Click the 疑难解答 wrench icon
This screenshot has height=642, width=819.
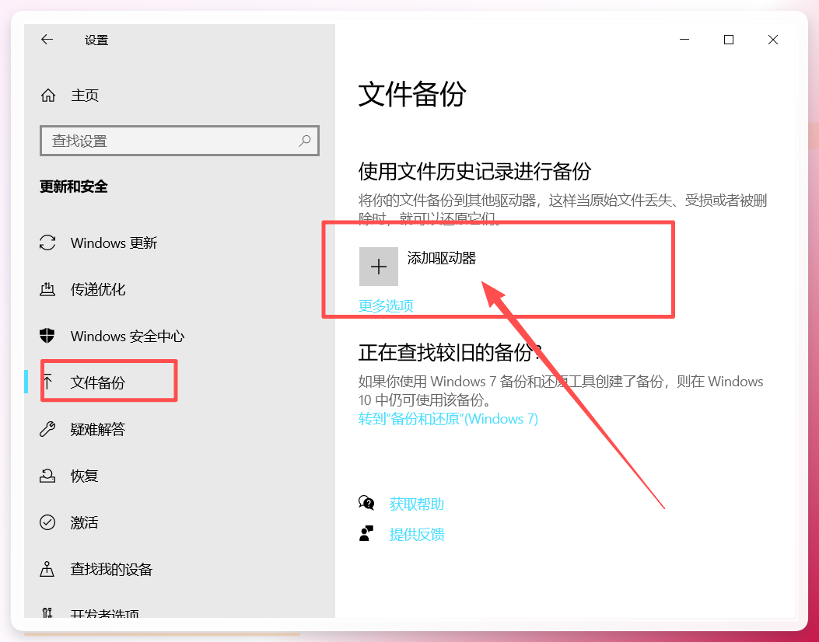click(x=47, y=429)
